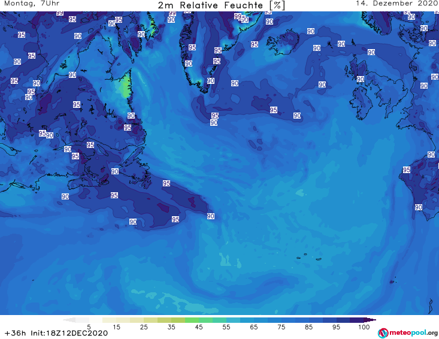This screenshot has width=439, height=339.
Task: Click the legend value 85
Action: point(308,327)
